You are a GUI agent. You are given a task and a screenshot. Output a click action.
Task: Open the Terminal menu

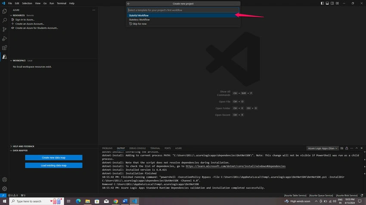coord(62,3)
